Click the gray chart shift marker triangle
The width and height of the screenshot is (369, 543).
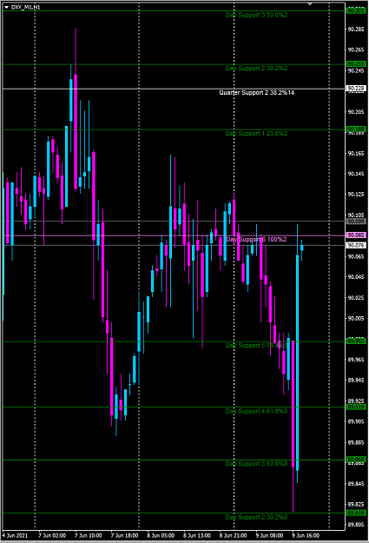(x=310, y=3)
